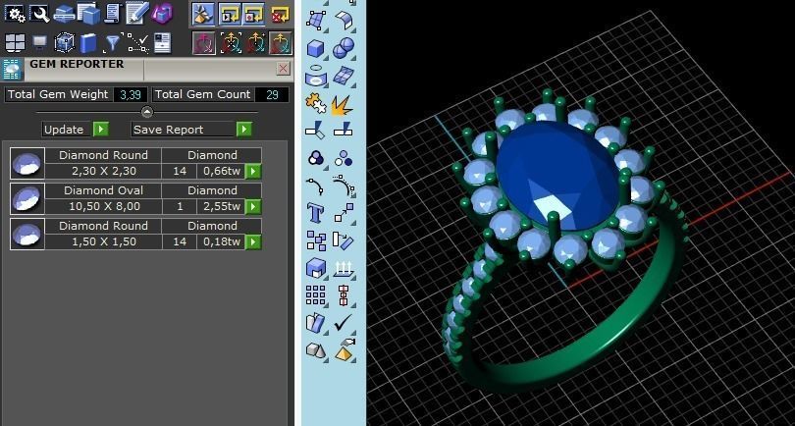Collapse the panel with the round up-arrow
Screen dimensions: 795x426
[147, 112]
